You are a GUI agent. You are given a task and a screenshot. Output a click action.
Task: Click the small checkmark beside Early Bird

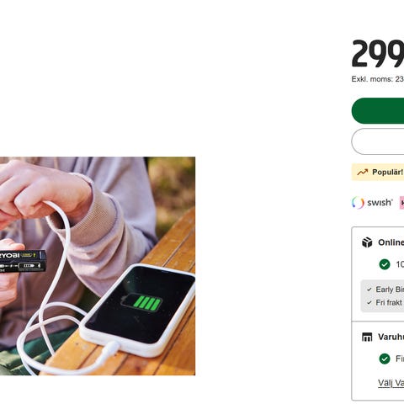(369, 290)
